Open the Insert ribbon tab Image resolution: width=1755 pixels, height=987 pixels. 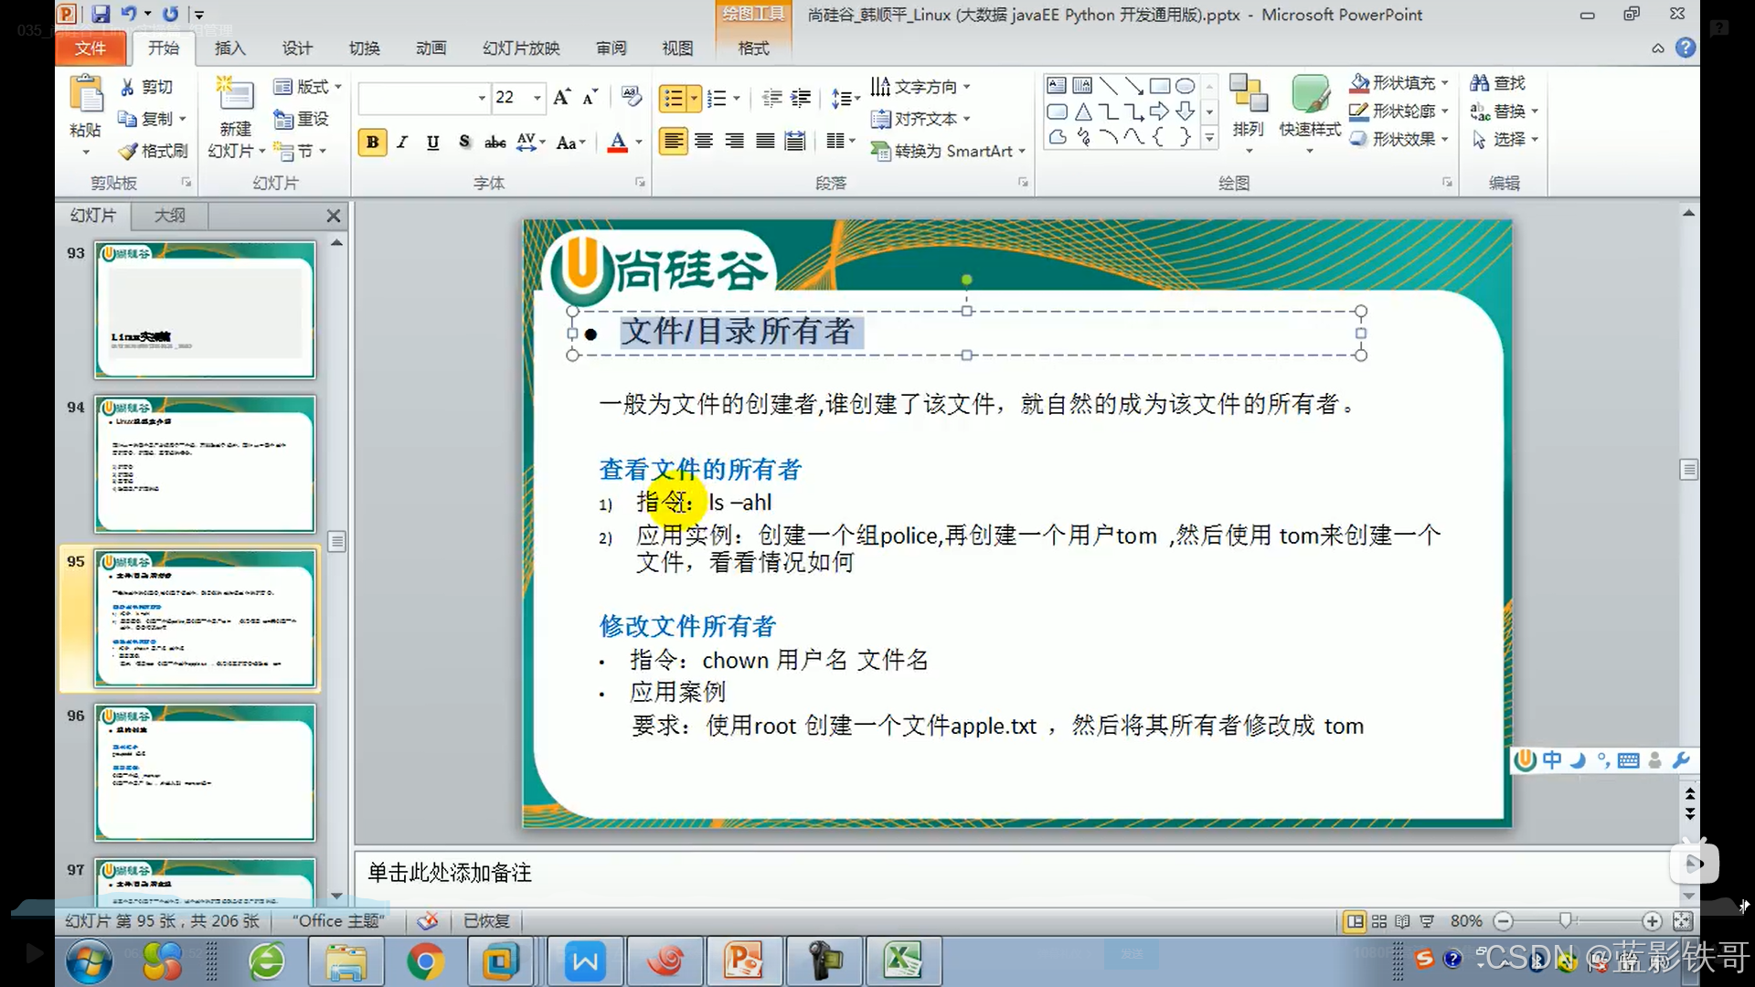pyautogui.click(x=229, y=48)
